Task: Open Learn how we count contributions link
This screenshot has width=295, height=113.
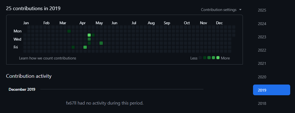Action: point(47,58)
